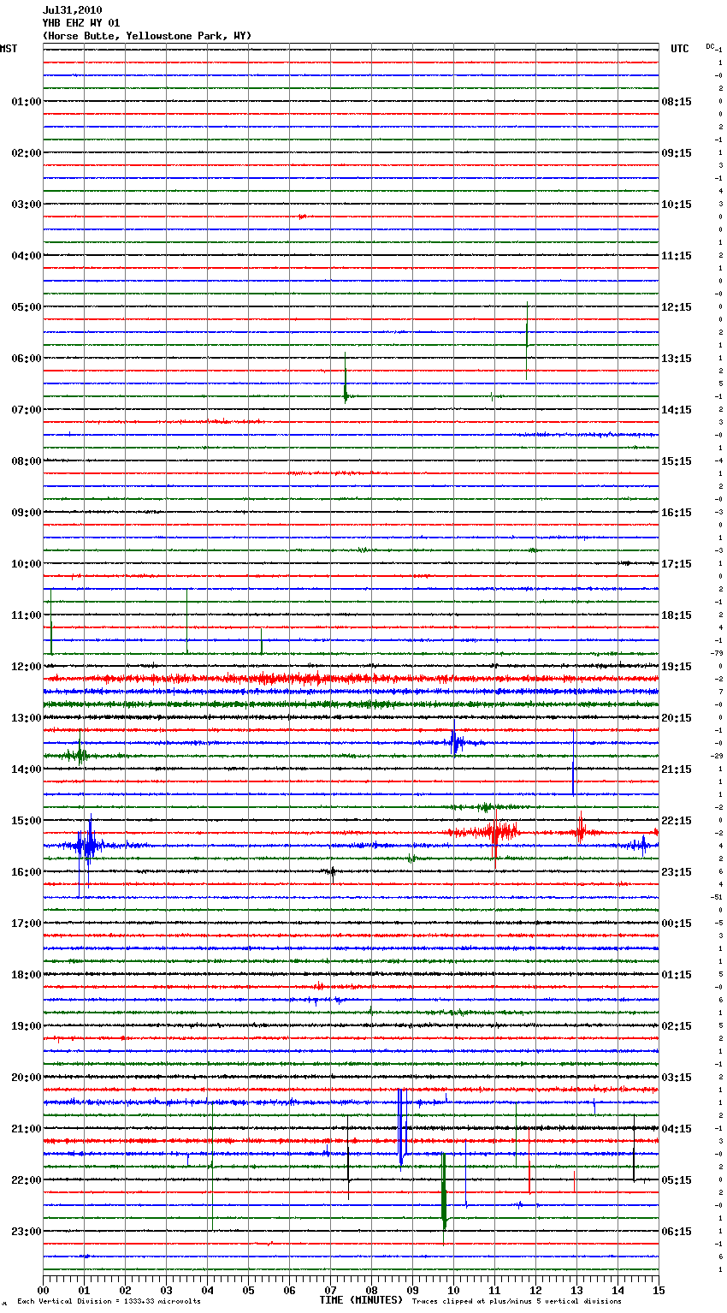The width and height of the screenshot is (727, 1313).
Task: Click the 14:15 UTC time label
Action: click(x=677, y=410)
